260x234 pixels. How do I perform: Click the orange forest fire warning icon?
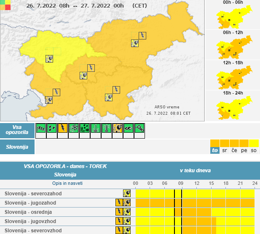click(118, 128)
